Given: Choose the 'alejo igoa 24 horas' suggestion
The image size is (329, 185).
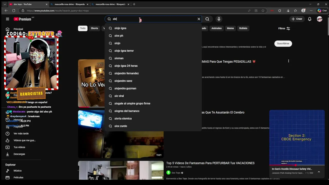Looking at the screenshot, I should (x=153, y=66).
